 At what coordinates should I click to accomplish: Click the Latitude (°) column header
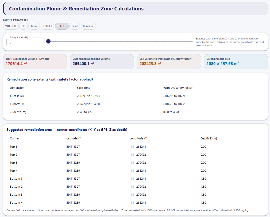pyautogui.click(x=74, y=138)
